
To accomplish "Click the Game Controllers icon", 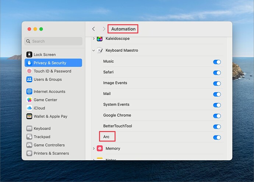I will pos(29,145).
